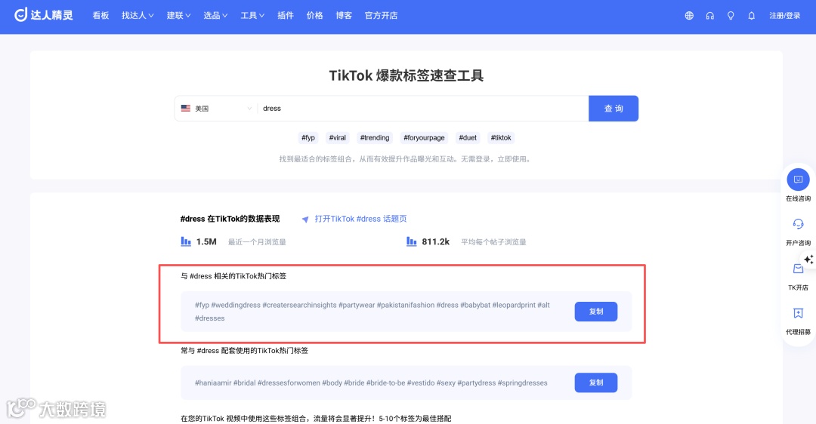
Task: Click the 1.5M monthly views value
Action: (x=206, y=241)
